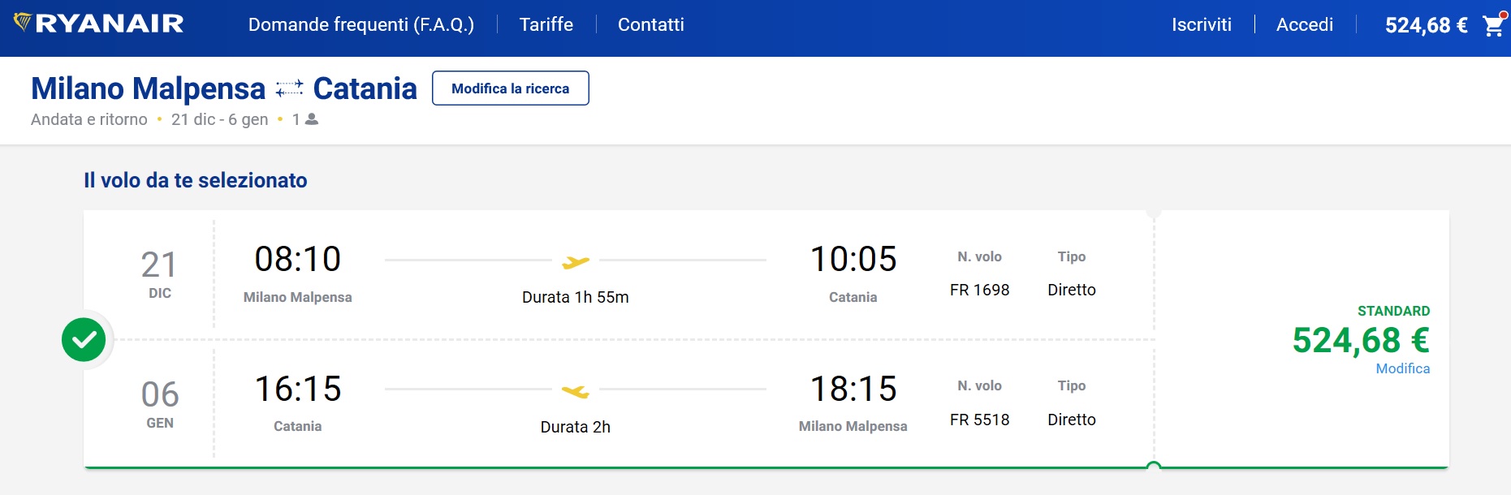The image size is (1511, 495).
Task: Open Domande frequenti (F.A.Q.) menu item
Action: click(361, 24)
